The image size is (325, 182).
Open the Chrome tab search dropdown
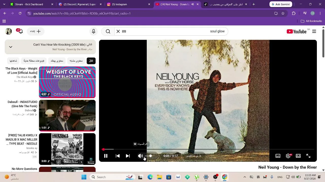[4, 4]
